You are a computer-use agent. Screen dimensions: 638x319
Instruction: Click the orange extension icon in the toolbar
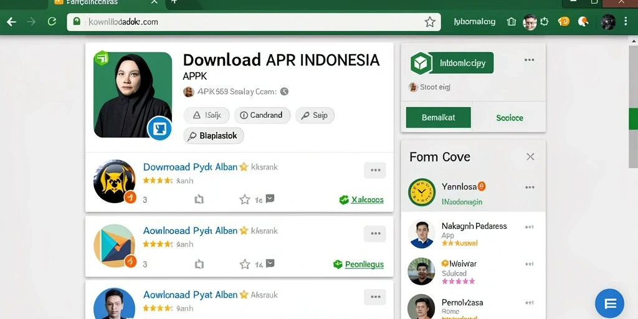point(564,22)
